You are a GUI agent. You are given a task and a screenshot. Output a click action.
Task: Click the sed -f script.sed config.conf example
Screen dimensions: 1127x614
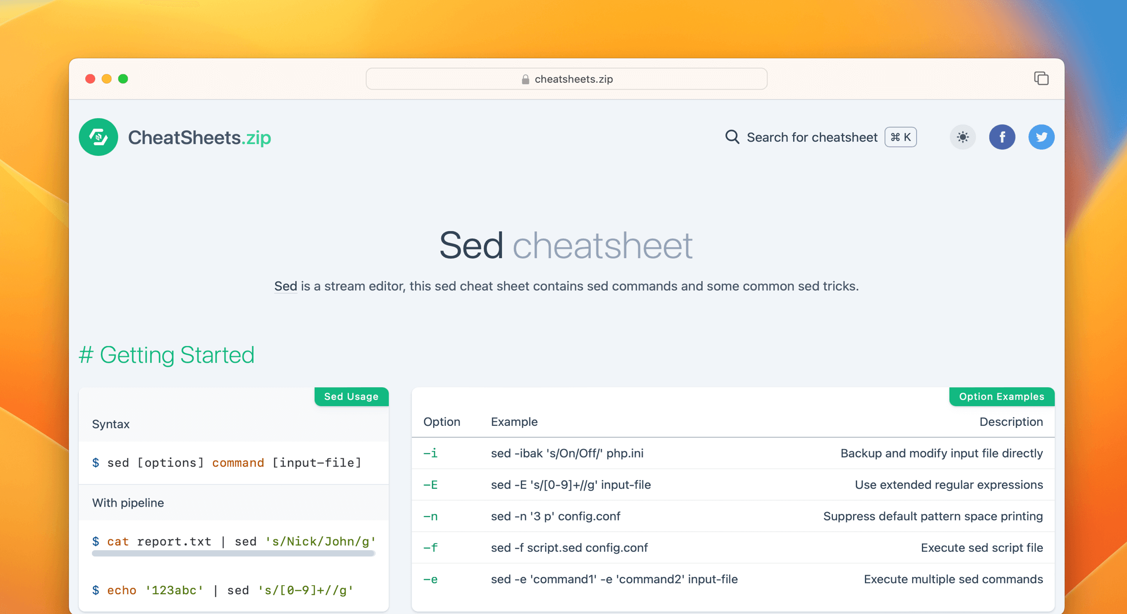tap(569, 548)
